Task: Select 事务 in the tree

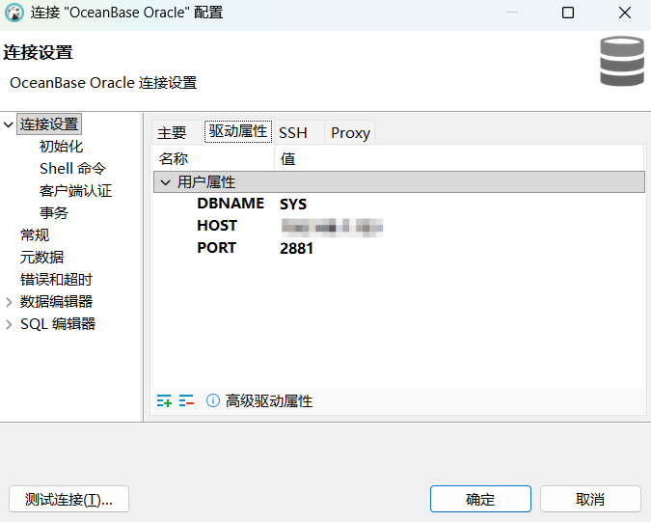Action: (x=54, y=213)
